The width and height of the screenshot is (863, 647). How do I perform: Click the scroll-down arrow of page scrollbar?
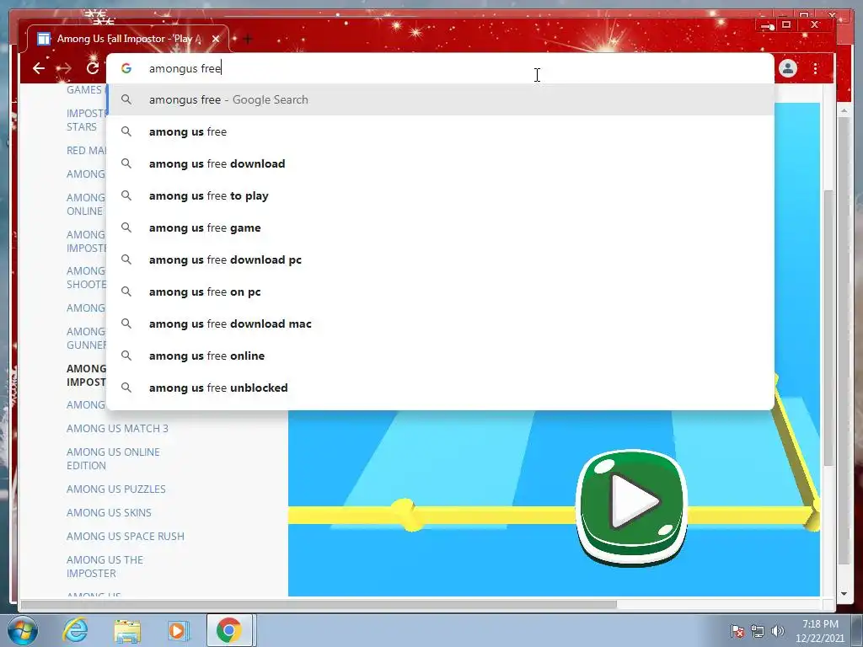pyautogui.click(x=844, y=594)
